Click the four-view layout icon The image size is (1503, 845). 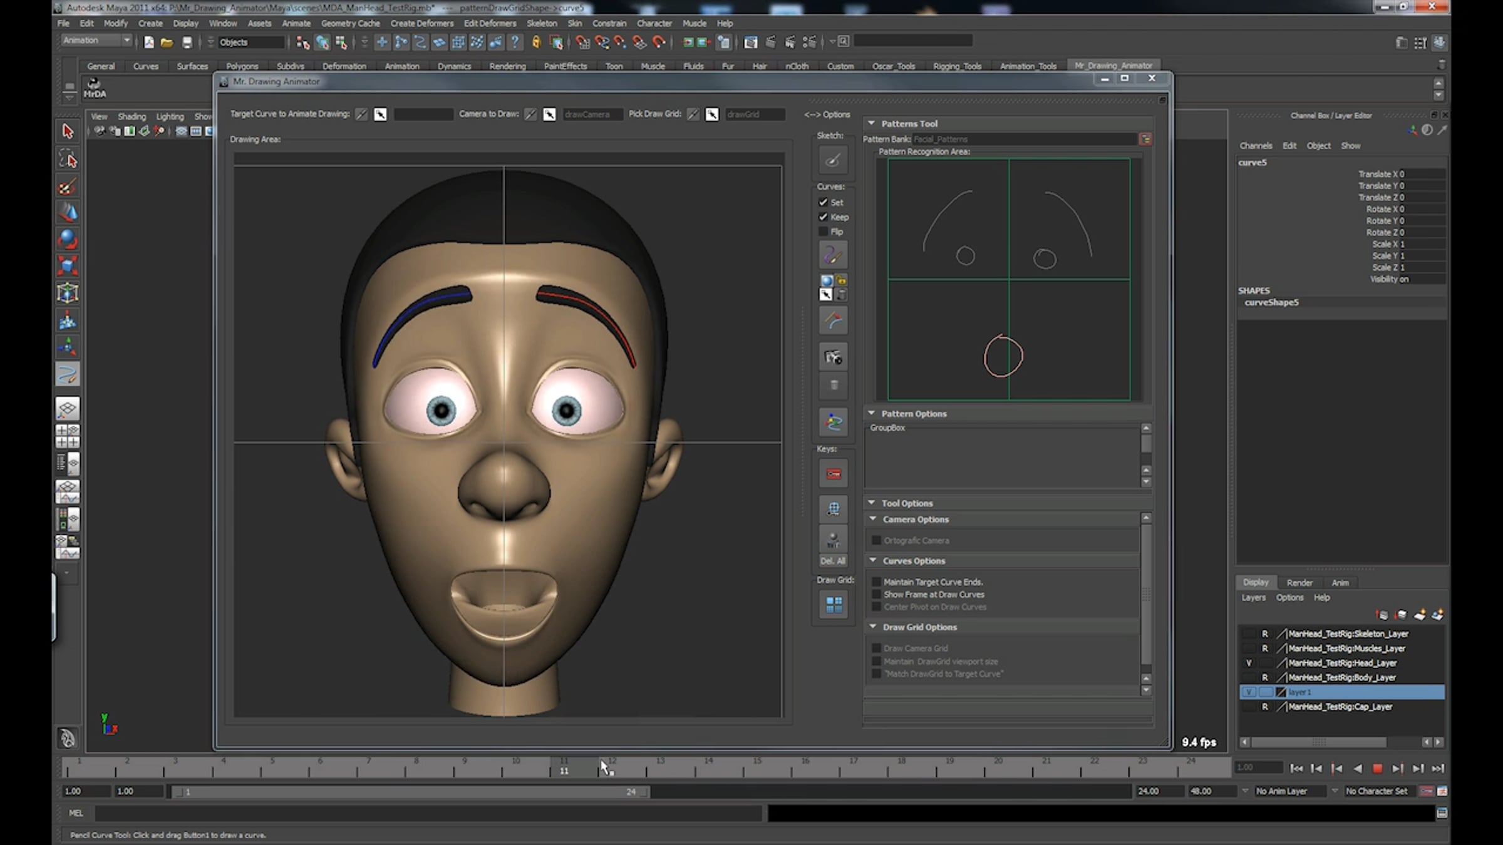[68, 436]
